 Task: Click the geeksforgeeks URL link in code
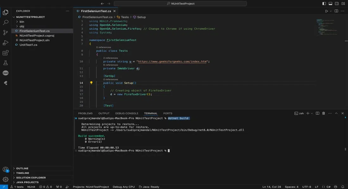173,61
